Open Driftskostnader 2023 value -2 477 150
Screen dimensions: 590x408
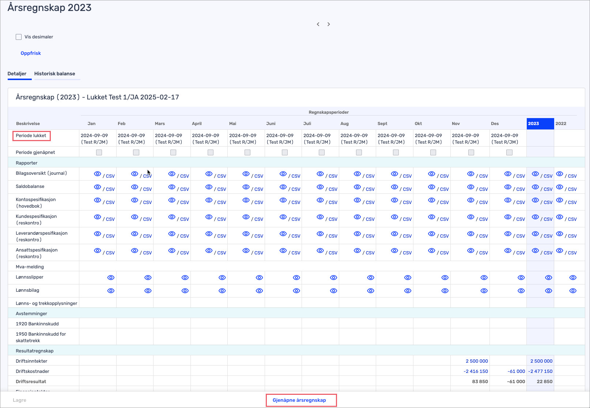point(540,371)
